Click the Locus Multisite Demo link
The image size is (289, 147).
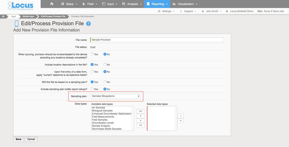pos(242,11)
